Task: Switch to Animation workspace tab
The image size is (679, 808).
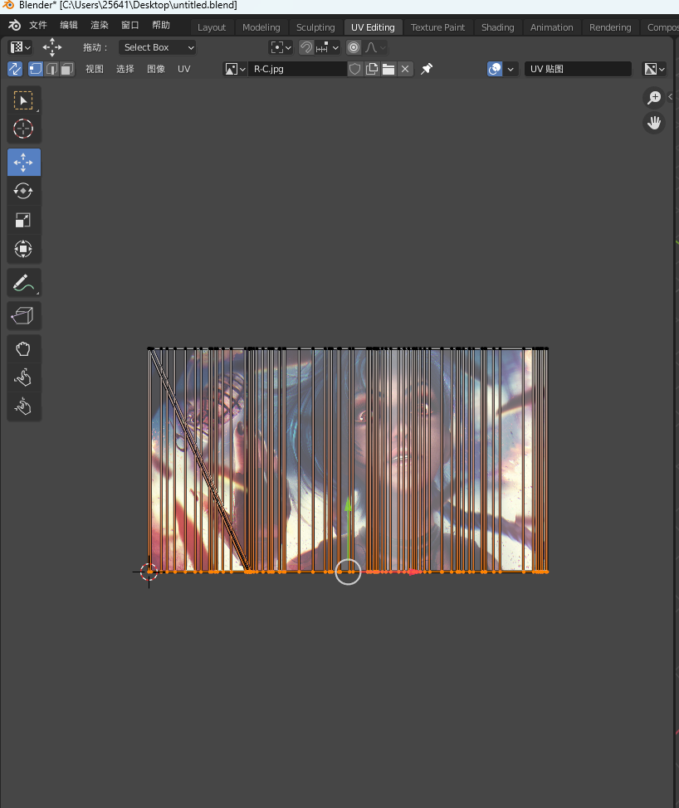Action: pos(552,27)
